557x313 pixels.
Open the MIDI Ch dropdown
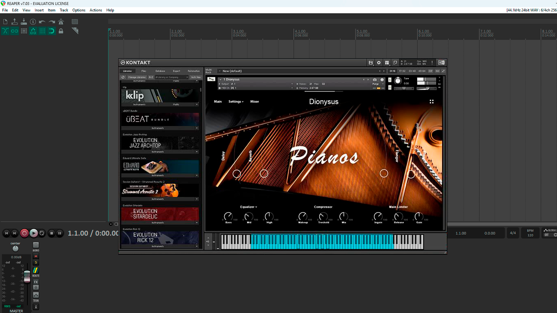tap(256, 88)
